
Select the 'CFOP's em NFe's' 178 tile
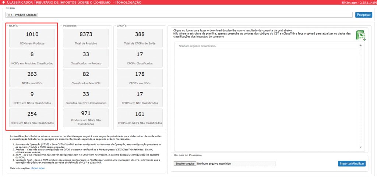pos(140,78)
